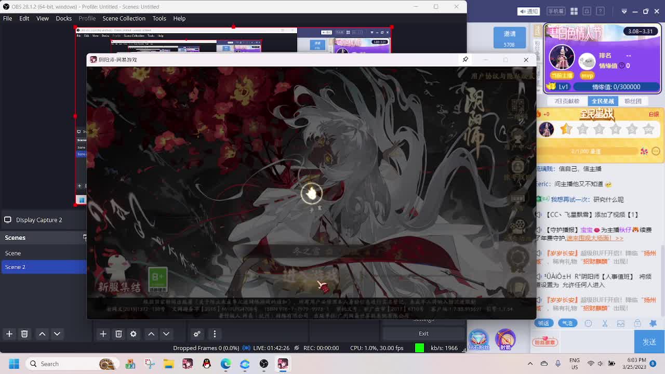The width and height of the screenshot is (665, 374).
Task: Move the selected source down
Action: [166, 334]
